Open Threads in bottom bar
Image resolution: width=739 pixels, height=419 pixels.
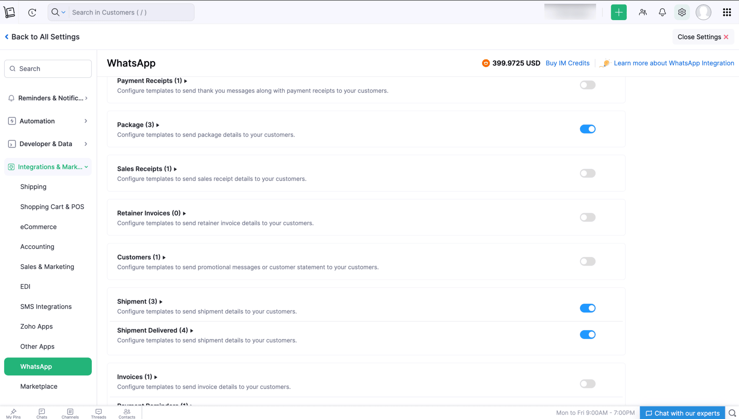(98, 414)
